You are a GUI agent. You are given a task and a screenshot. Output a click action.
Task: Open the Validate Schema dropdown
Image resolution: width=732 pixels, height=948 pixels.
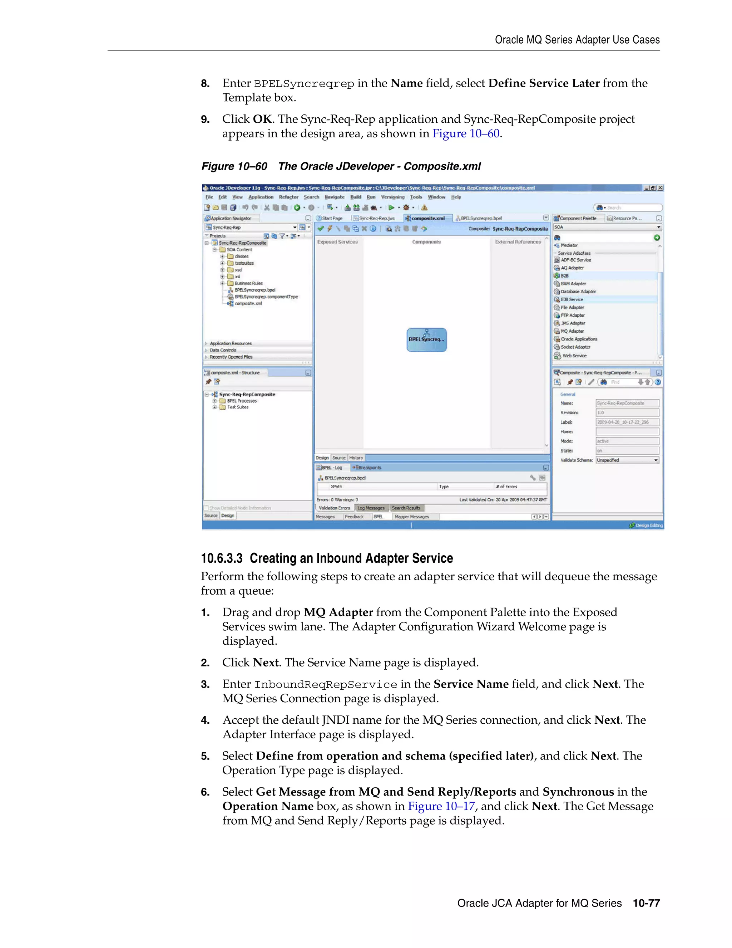point(656,460)
